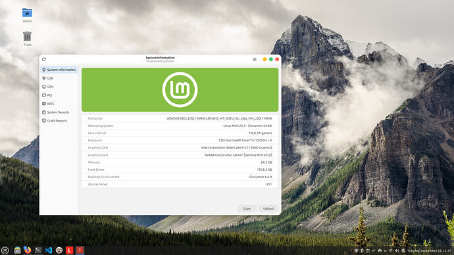The width and height of the screenshot is (454, 255).
Task: Go to Crash Reports in the sidebar
Action: (59, 120)
